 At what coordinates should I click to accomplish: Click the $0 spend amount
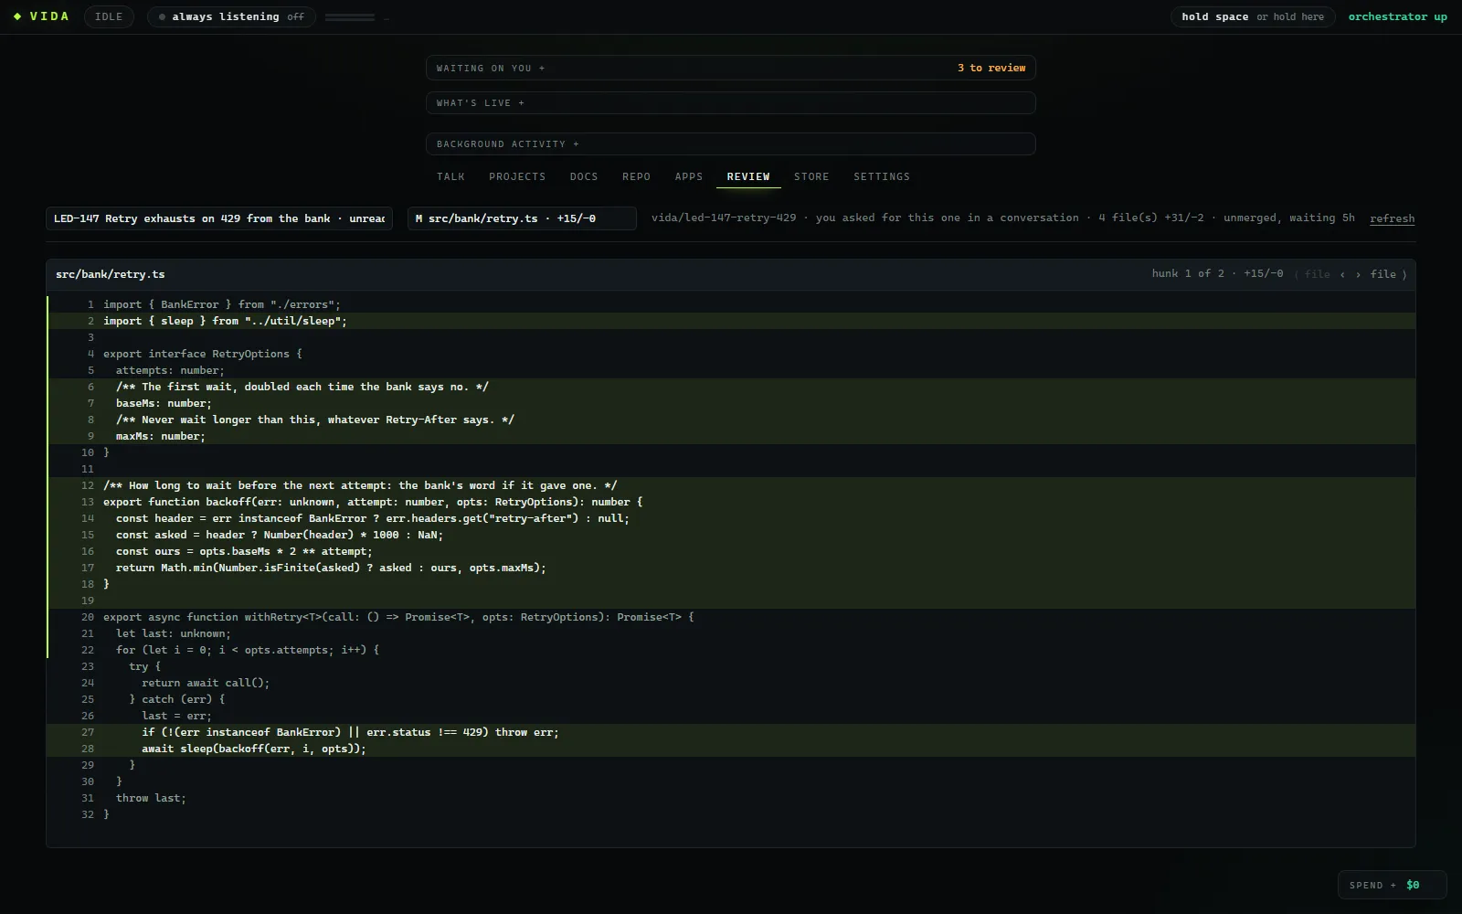point(1413,885)
